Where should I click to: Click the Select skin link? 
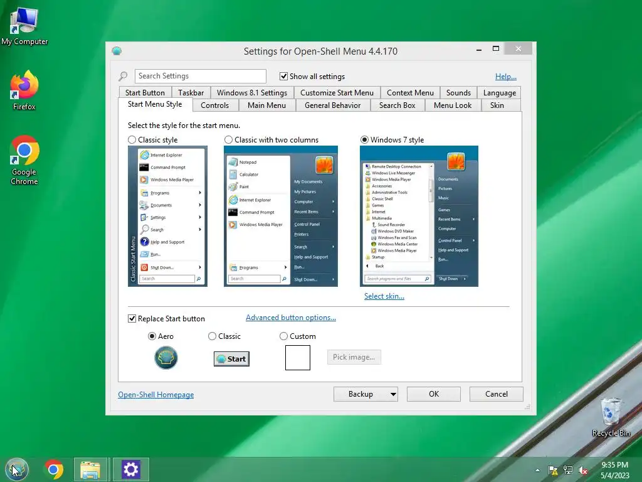[x=384, y=296]
